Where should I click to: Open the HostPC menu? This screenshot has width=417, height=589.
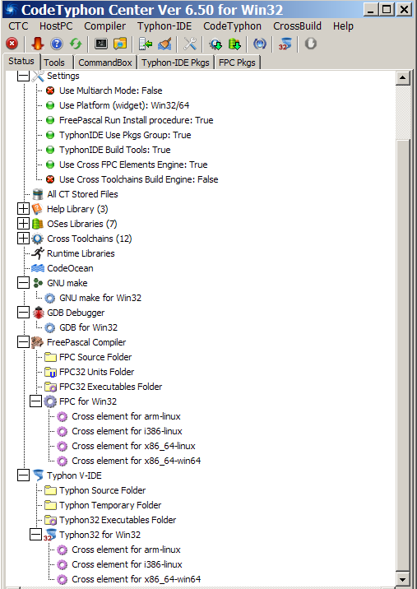[56, 26]
